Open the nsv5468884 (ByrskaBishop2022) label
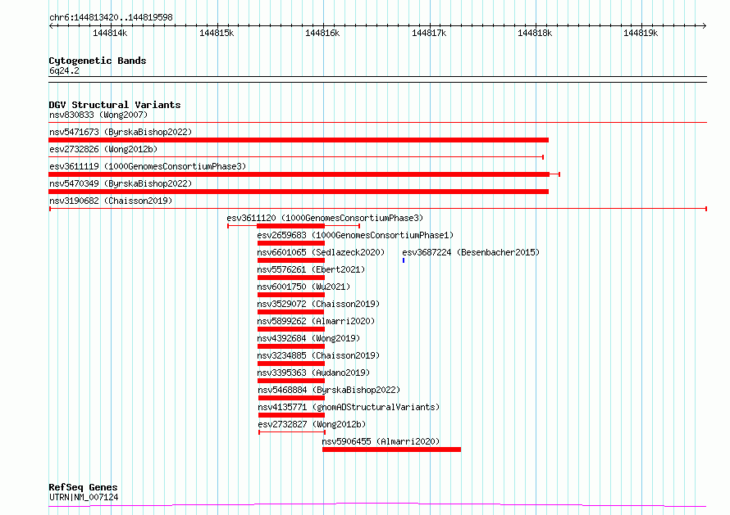Screen dimensions: 730x515 point(329,390)
